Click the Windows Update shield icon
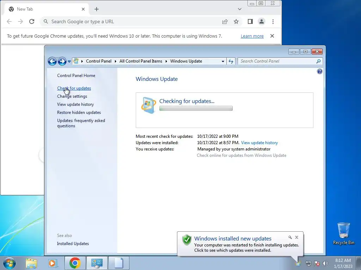 tap(148, 105)
